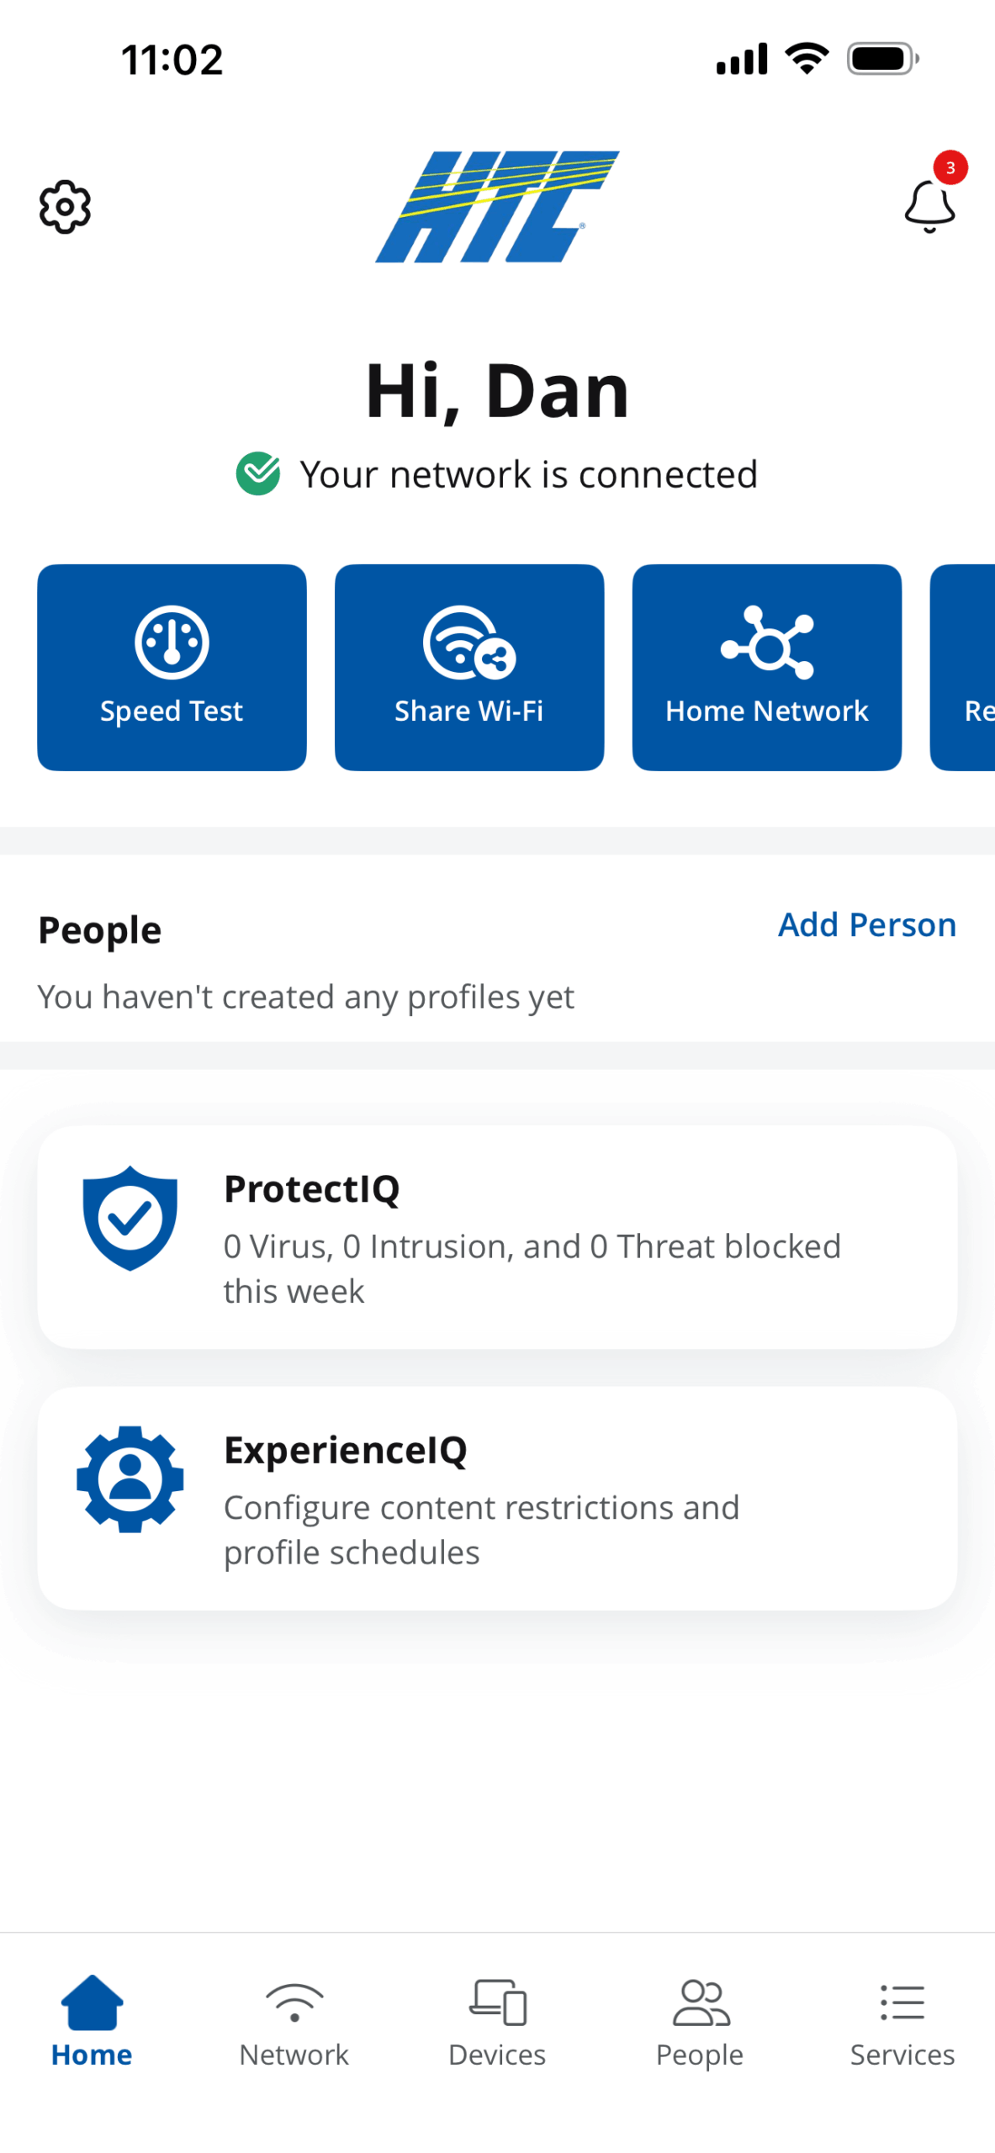The width and height of the screenshot is (995, 2153).
Task: Open the partially visible fourth quick tile
Action: (x=962, y=668)
